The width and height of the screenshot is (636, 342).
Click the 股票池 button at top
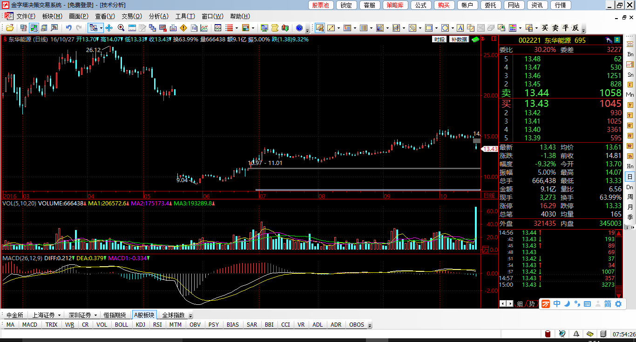[x=320, y=5]
